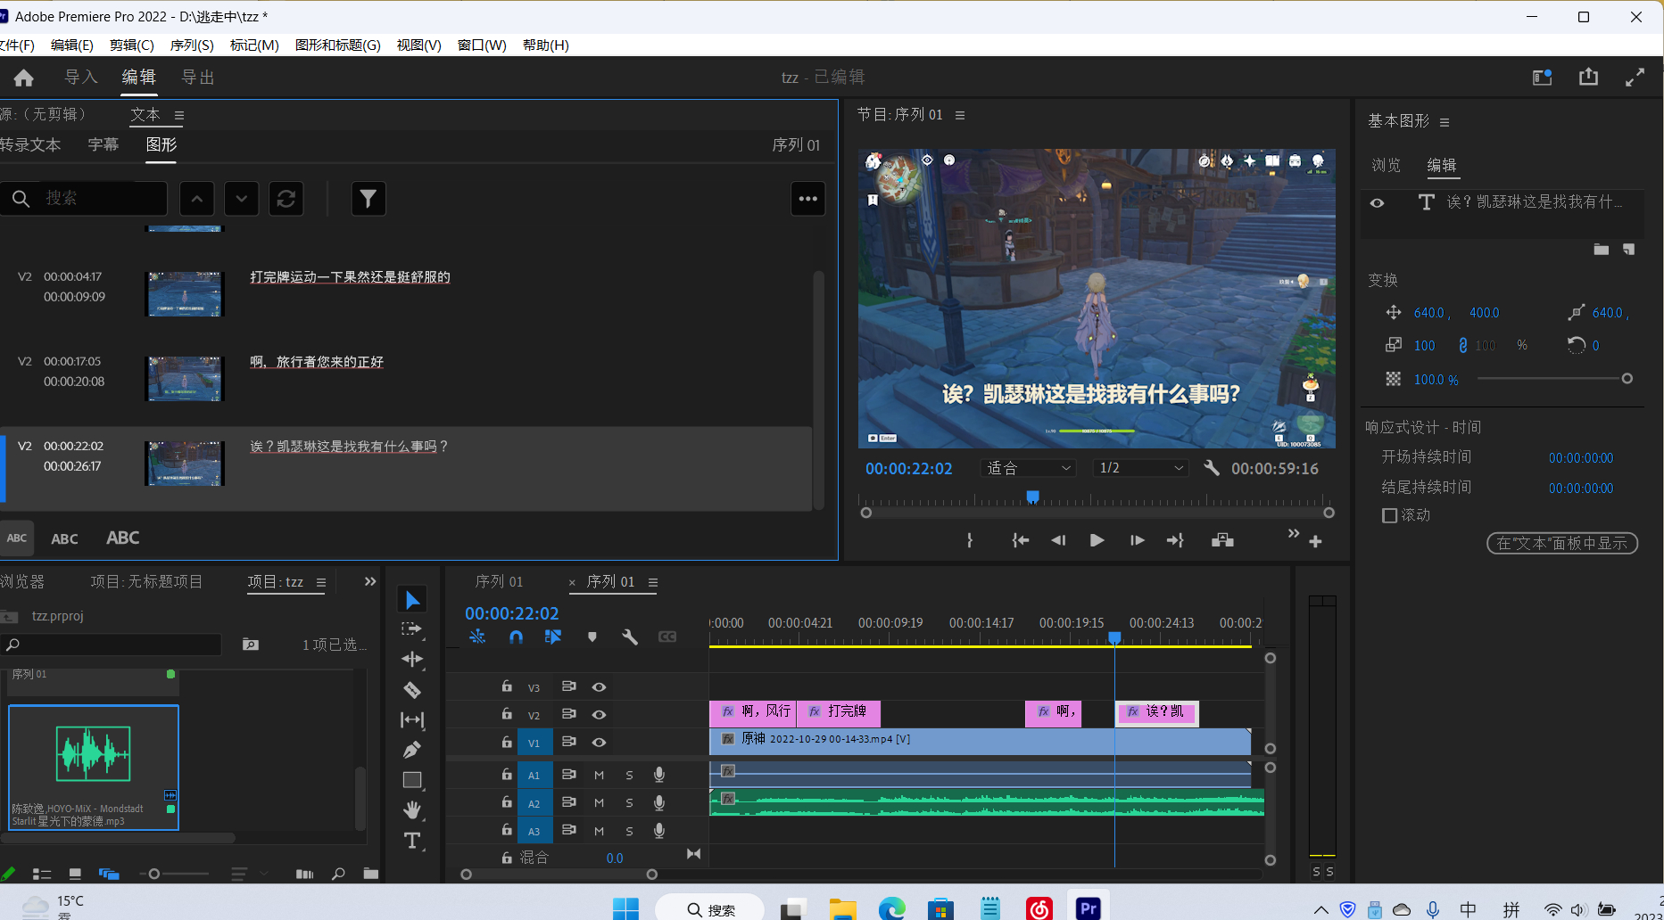The image size is (1664, 920).
Task: Export frame with the camera icon
Action: point(1222,540)
